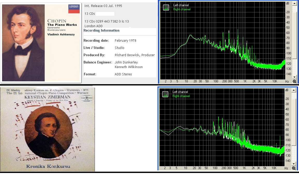Click the grid icon in the bottom spectrum graph
299x174 pixels.
tap(165, 94)
